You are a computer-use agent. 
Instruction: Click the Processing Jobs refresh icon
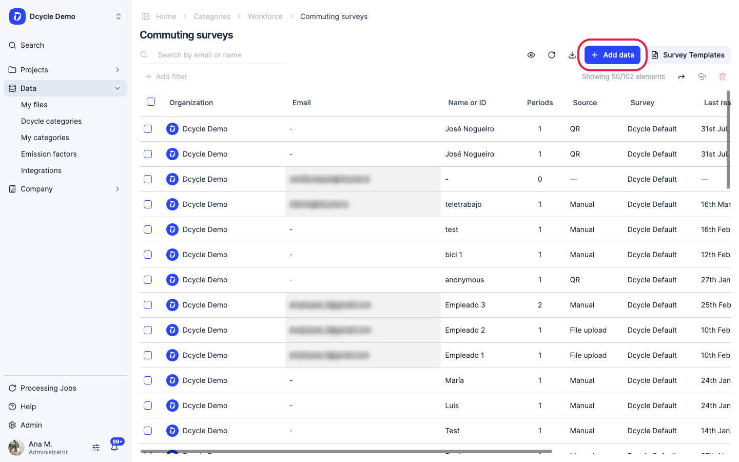[12, 388]
